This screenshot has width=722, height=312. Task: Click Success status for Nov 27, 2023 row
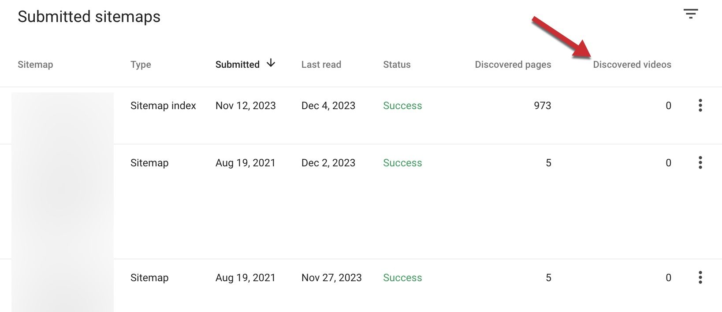402,278
